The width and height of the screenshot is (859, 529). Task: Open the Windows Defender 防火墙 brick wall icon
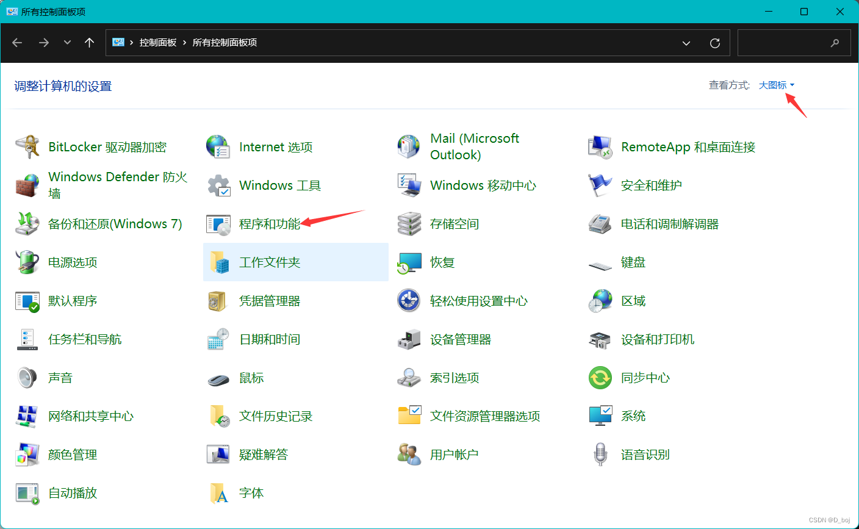point(27,185)
